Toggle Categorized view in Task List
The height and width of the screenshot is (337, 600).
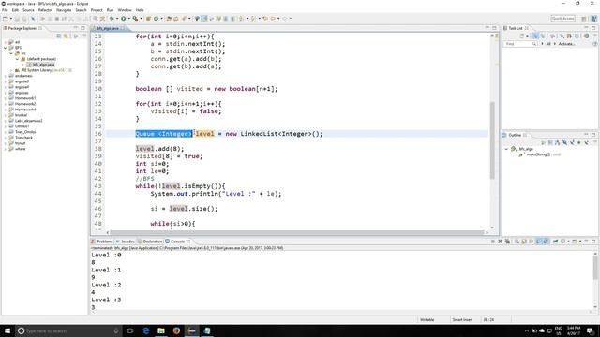pos(535,36)
